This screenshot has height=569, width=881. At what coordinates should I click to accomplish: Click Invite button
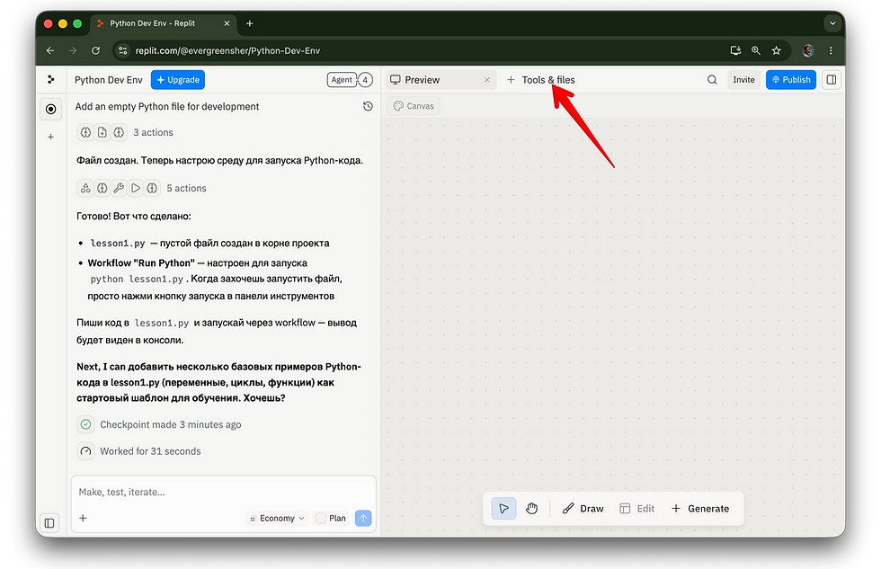tap(743, 80)
